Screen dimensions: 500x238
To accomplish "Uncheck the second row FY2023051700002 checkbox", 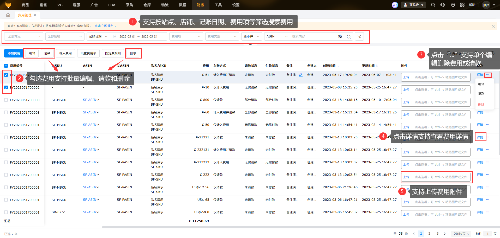I will tap(6, 87).
